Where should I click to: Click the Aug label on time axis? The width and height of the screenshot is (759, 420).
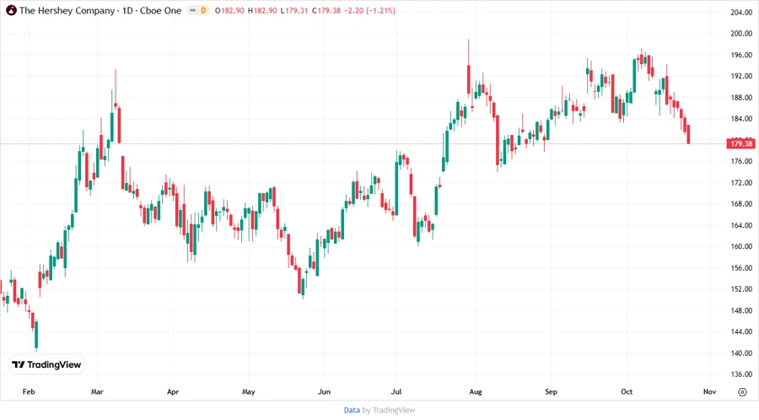coord(476,391)
